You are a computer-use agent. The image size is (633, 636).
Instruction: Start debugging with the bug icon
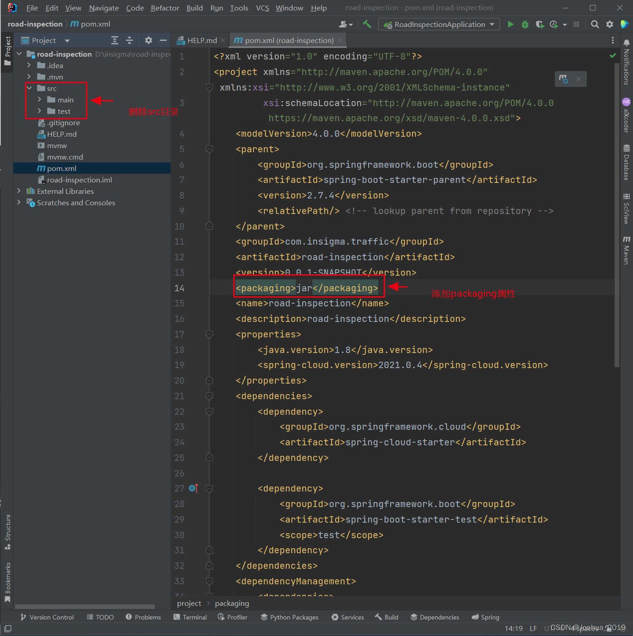(525, 24)
